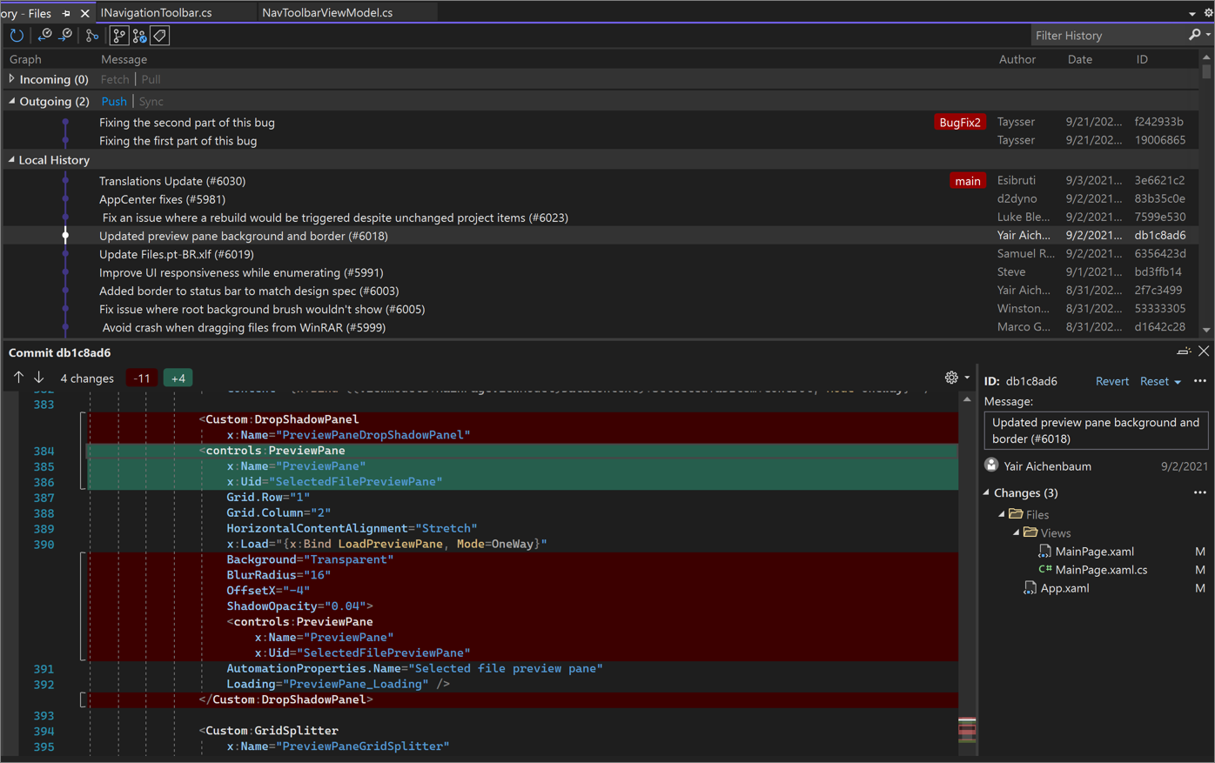Toggle tag visibility in the history graph
Viewport: 1215px width, 763px height.
coord(159,35)
